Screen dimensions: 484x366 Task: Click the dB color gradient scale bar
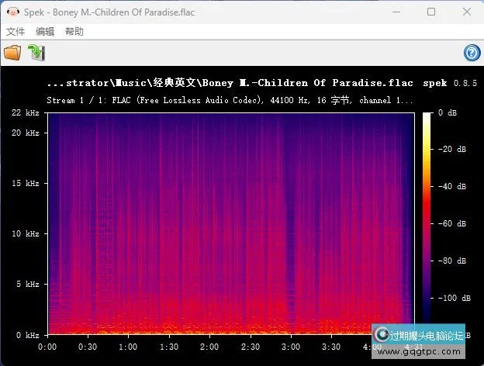tap(427, 217)
